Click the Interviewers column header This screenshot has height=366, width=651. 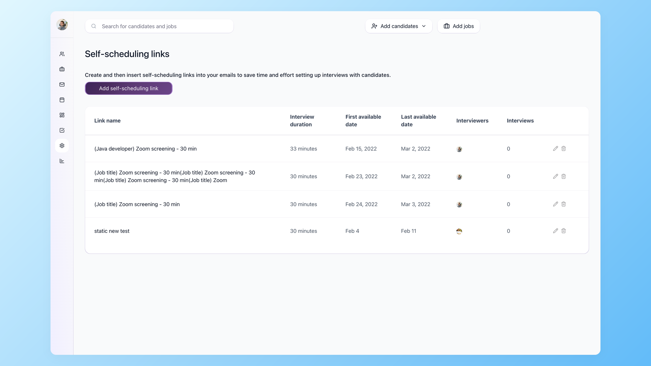(x=472, y=121)
